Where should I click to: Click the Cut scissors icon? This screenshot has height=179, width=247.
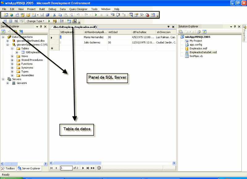pyautogui.click(x=54, y=15)
